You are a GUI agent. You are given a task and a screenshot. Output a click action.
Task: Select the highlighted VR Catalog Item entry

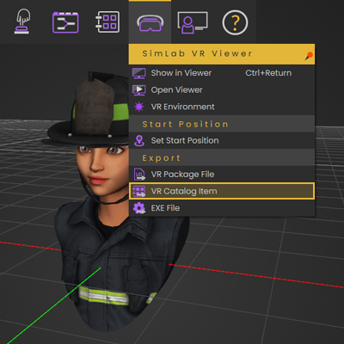click(222, 191)
